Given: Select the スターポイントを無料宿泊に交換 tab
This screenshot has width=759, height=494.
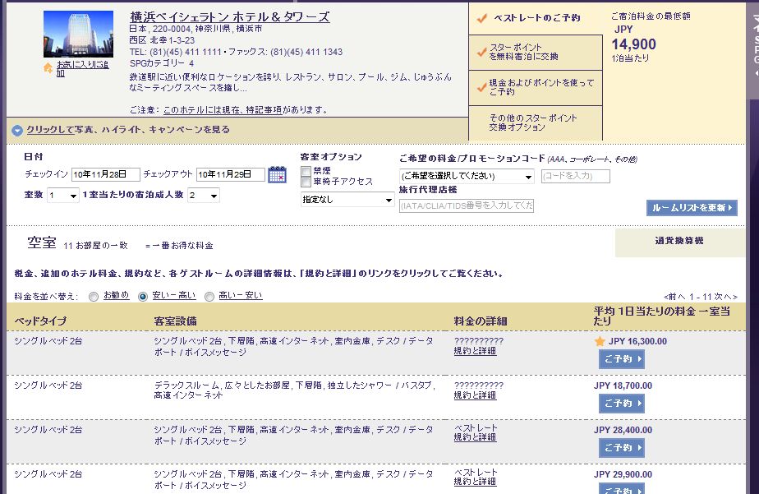Looking at the screenshot, I should click(x=536, y=53).
